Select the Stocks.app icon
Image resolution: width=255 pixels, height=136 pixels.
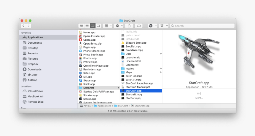(80, 99)
